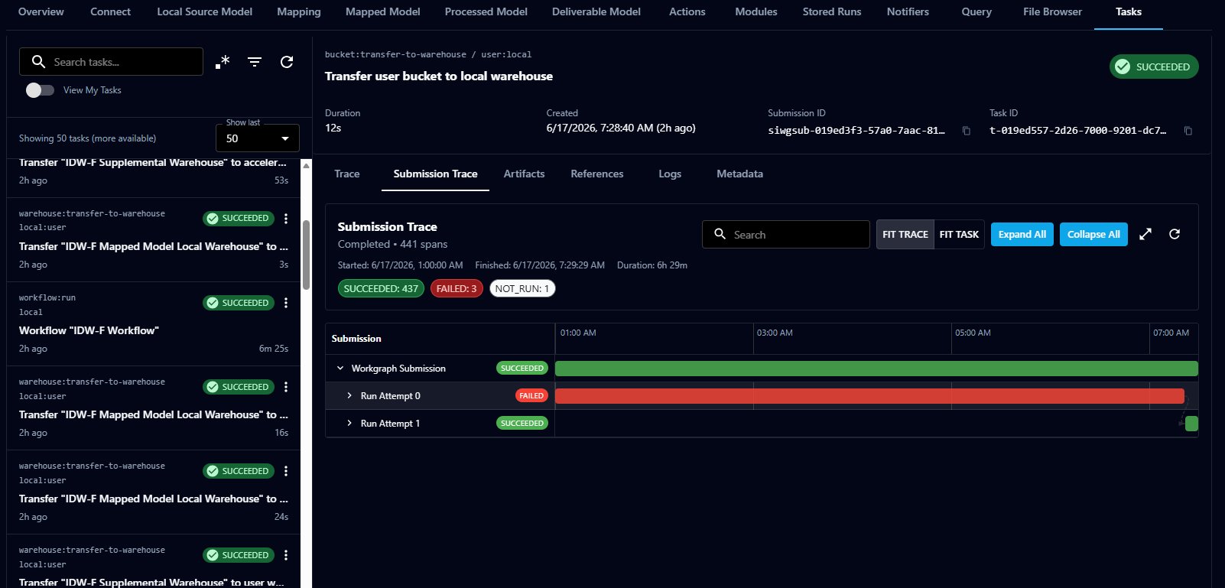The width and height of the screenshot is (1225, 588).
Task: Select FIT TRACE mode
Action: point(905,234)
